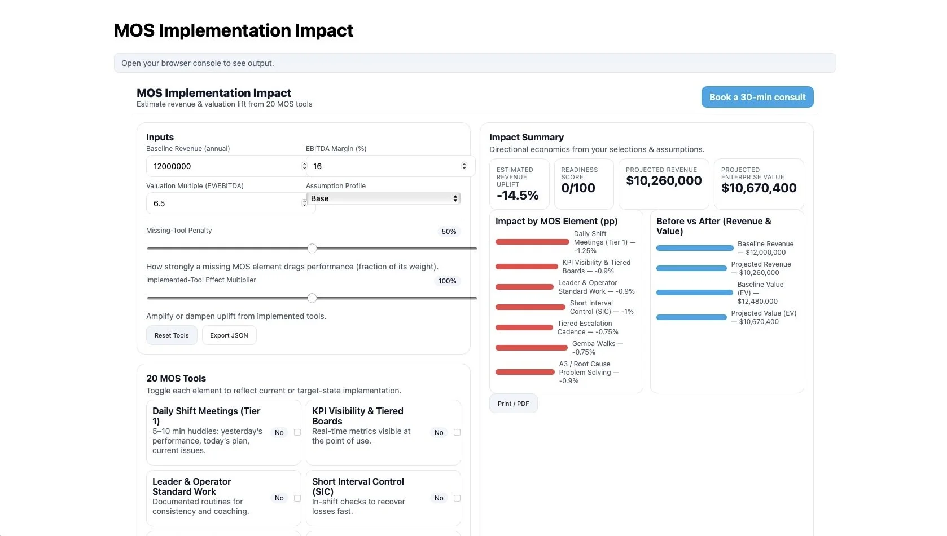Image resolution: width=947 pixels, height=536 pixels.
Task: Click the Estimated Revenue Uplift summary card
Action: [x=518, y=184]
